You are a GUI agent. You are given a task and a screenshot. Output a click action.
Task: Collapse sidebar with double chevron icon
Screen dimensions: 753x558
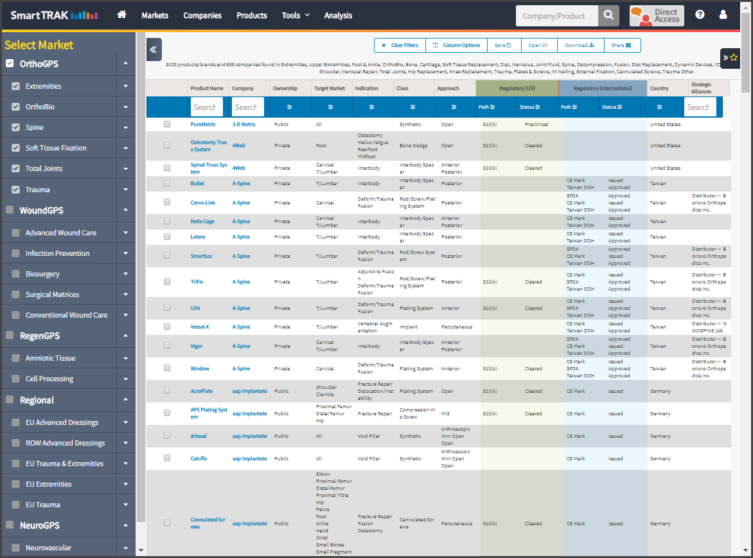click(154, 49)
